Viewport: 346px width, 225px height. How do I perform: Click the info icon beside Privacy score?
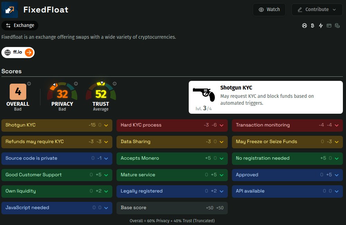[76, 84]
